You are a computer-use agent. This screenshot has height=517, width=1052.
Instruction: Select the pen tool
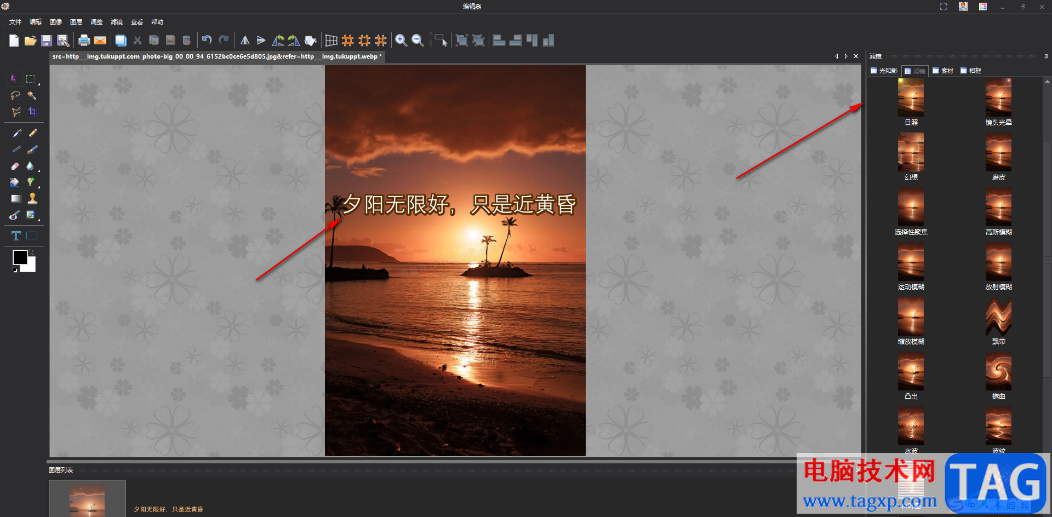(x=16, y=133)
